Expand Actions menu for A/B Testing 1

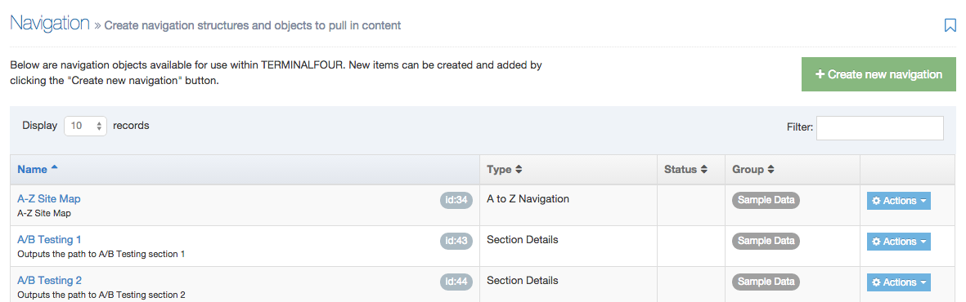pyautogui.click(x=899, y=241)
